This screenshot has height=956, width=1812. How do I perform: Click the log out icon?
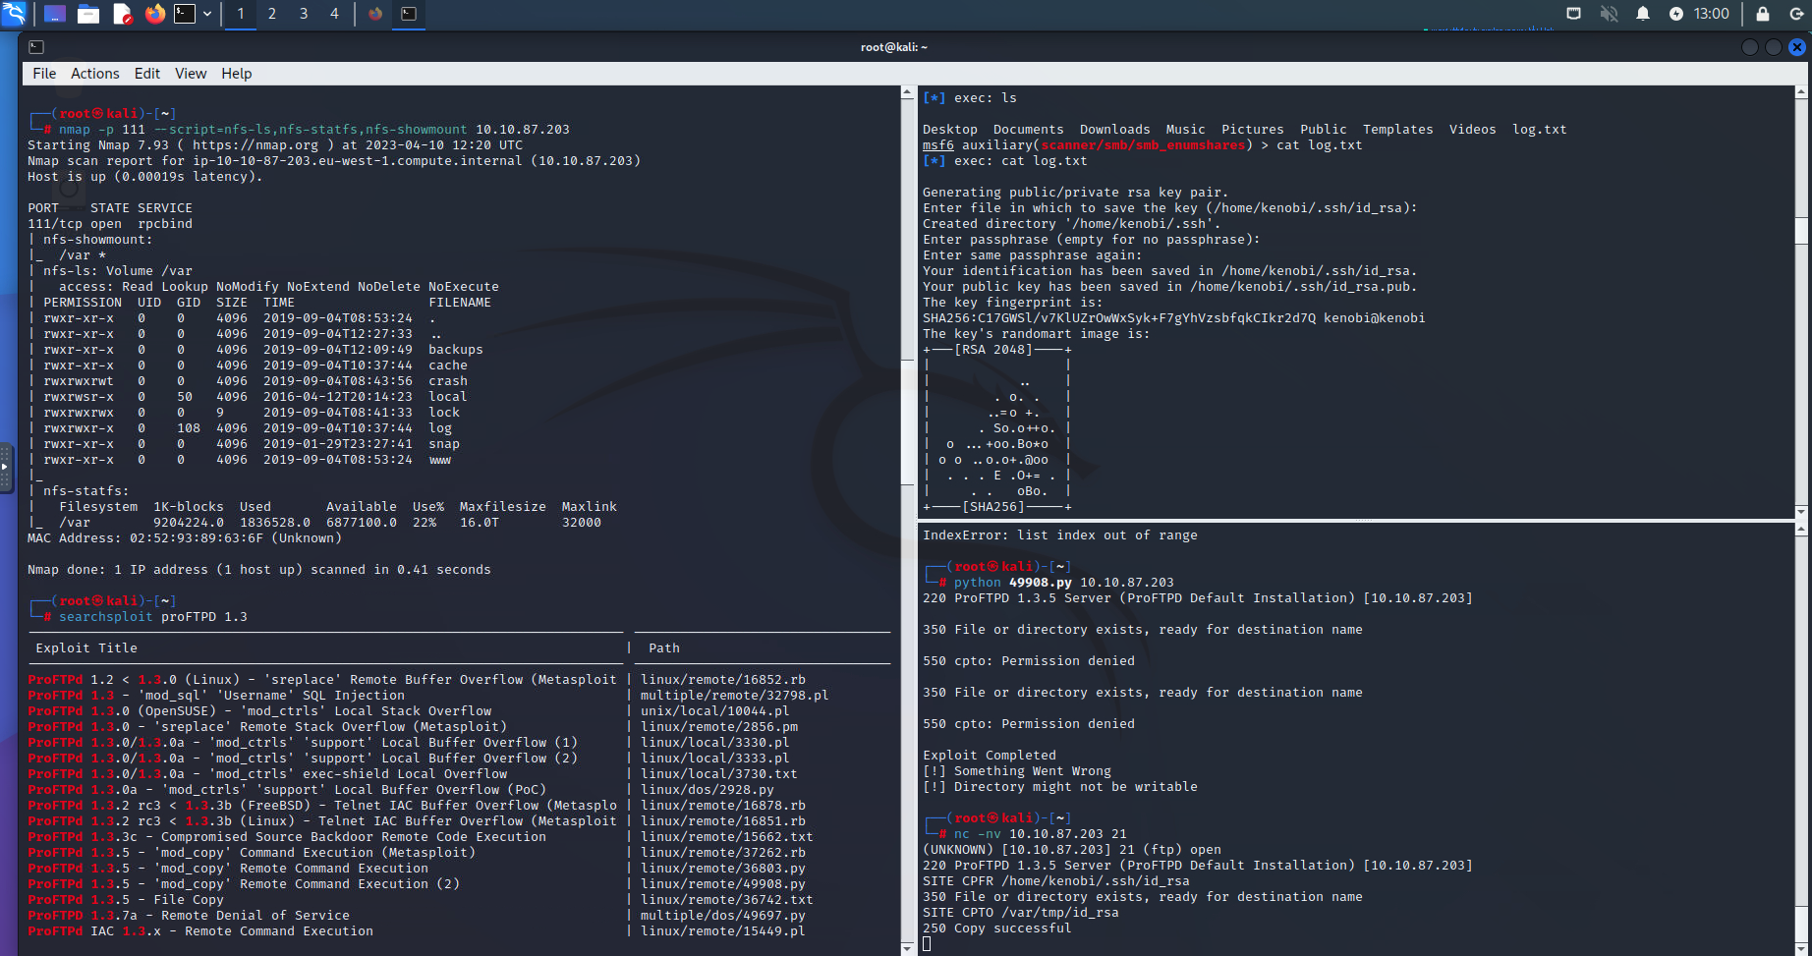(1797, 14)
